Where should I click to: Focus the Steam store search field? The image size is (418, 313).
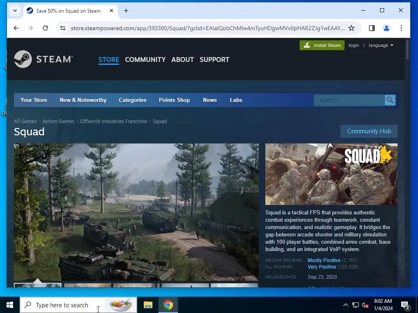[349, 100]
